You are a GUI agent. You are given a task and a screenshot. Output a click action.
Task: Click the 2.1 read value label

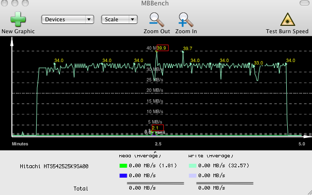157,128
